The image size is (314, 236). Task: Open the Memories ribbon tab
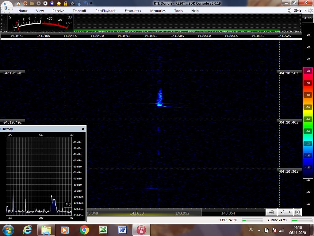[x=158, y=11]
